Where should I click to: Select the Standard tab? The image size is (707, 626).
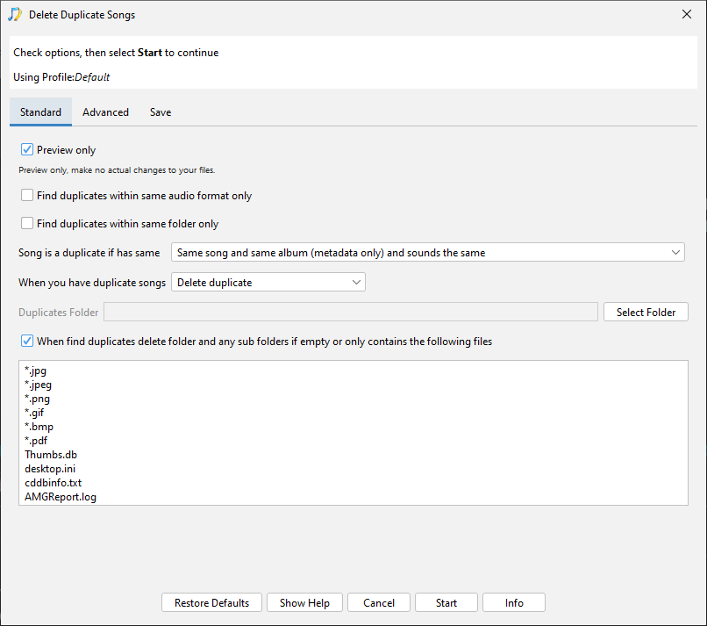tap(40, 112)
